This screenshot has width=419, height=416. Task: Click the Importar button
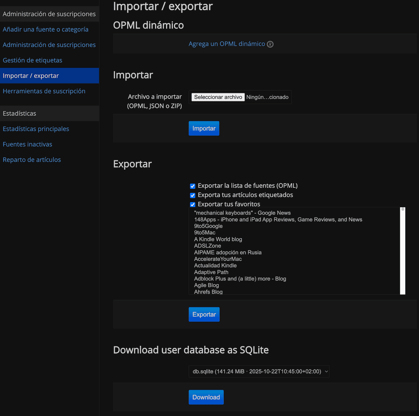tap(204, 129)
